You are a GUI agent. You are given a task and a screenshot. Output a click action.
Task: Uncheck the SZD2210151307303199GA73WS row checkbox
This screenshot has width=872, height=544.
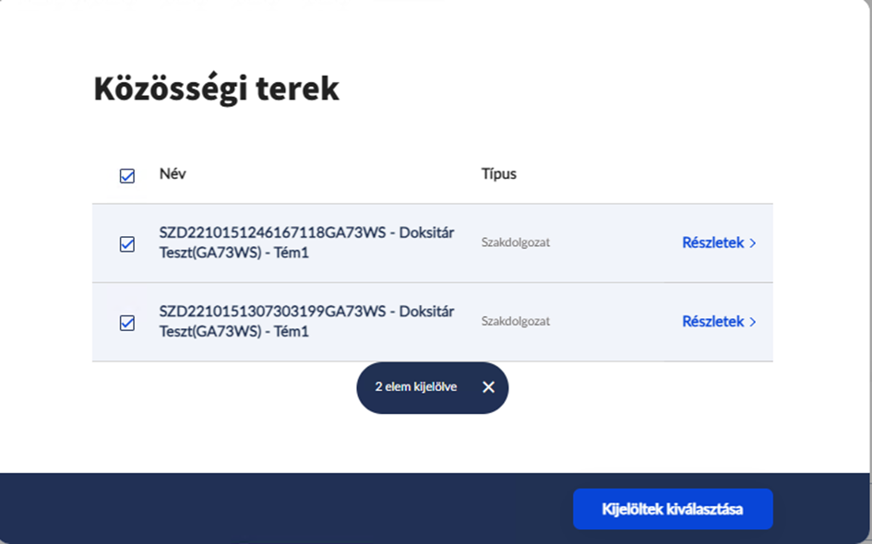[127, 323]
